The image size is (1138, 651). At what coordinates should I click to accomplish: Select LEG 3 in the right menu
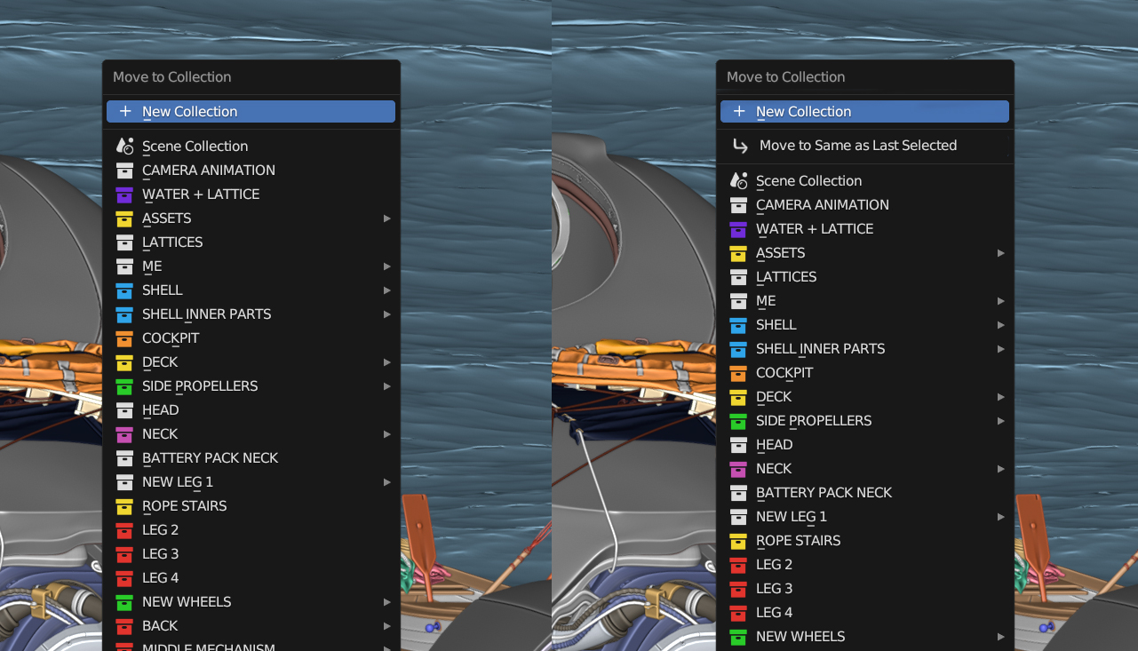(x=864, y=589)
